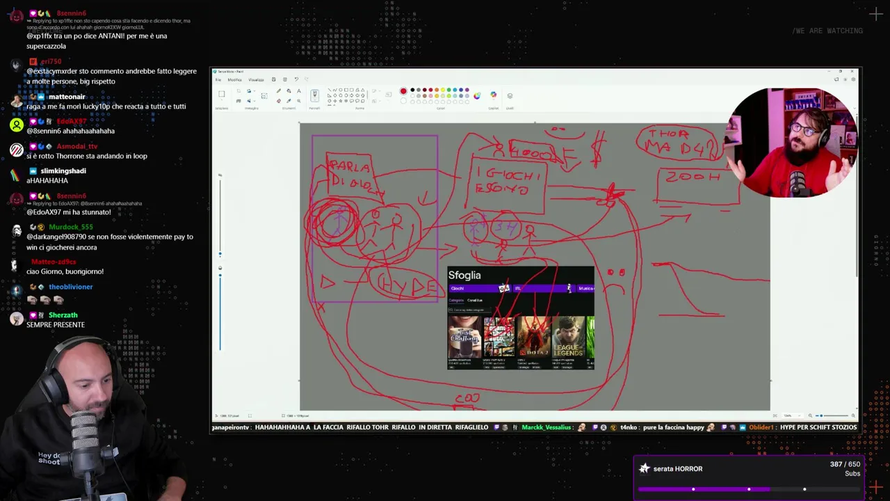Select the Magnifier zoom tool

pos(299,101)
